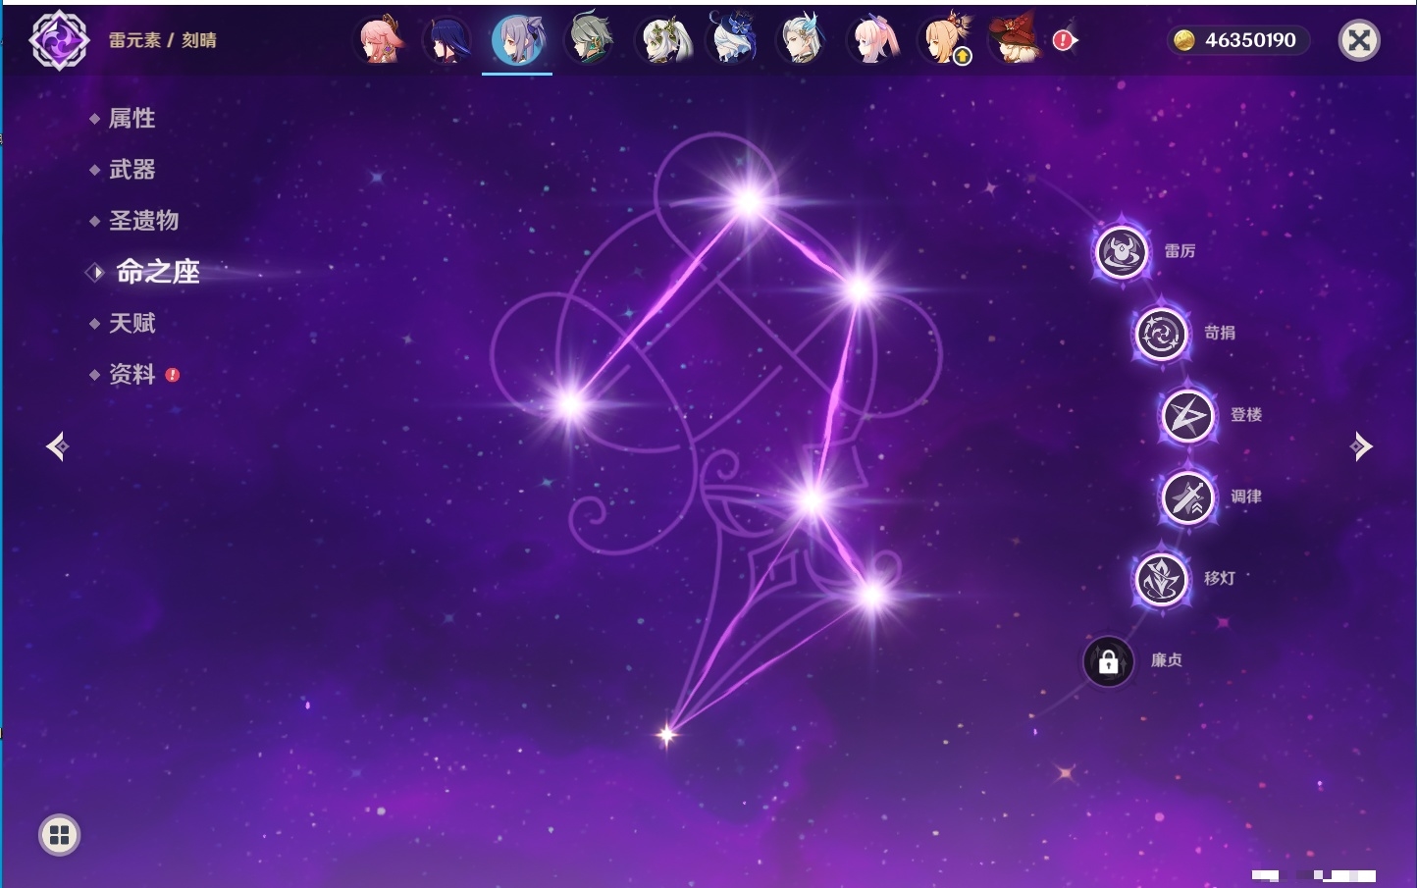
Task: Click the 调律 constellation label
Action: coord(1246,496)
